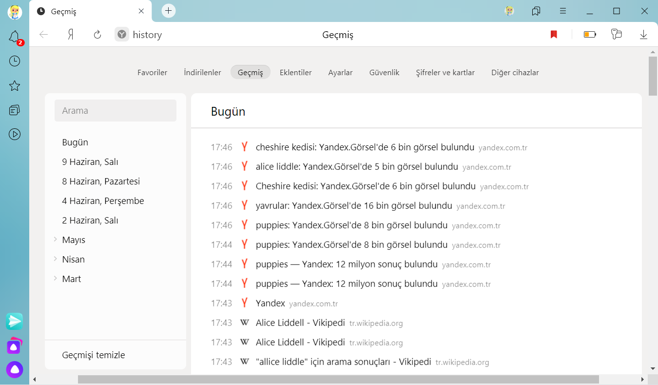
Task: Go back with the arrow button
Action: click(44, 35)
